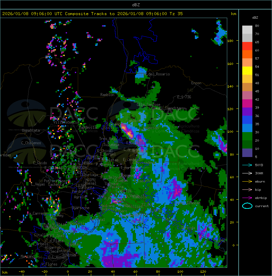
Task: Click the magenta eb+bip arrow in legend
Action: click(x=247, y=198)
